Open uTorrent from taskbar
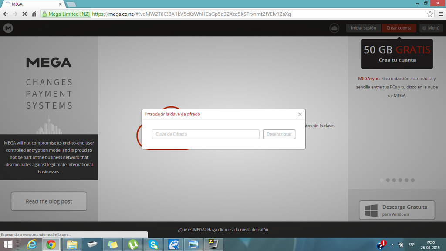 (133, 244)
